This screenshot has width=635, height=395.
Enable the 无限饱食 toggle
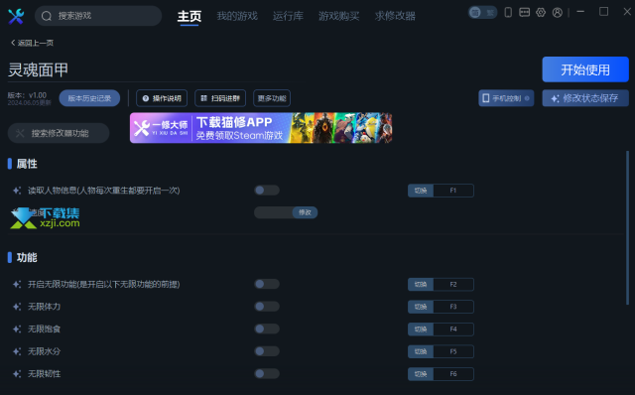point(267,329)
